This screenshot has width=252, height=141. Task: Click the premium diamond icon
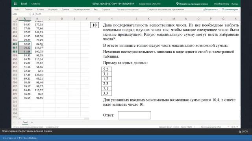[177, 4]
